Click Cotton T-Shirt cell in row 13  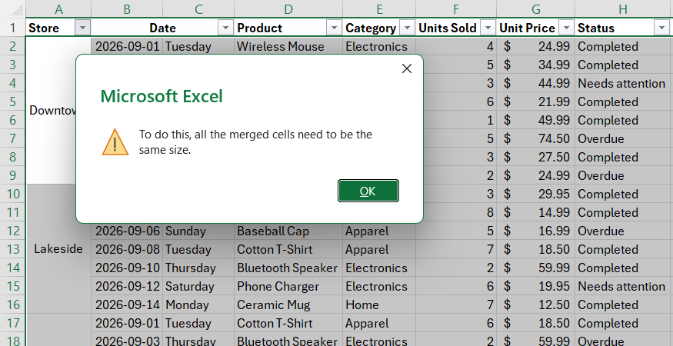tap(288, 249)
